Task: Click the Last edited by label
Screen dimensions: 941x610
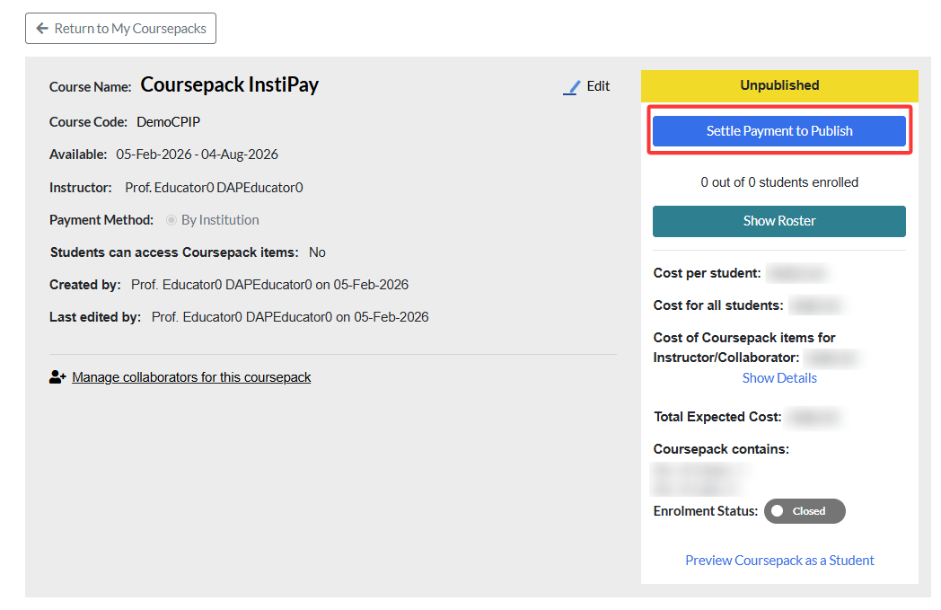Action: pyautogui.click(x=95, y=317)
